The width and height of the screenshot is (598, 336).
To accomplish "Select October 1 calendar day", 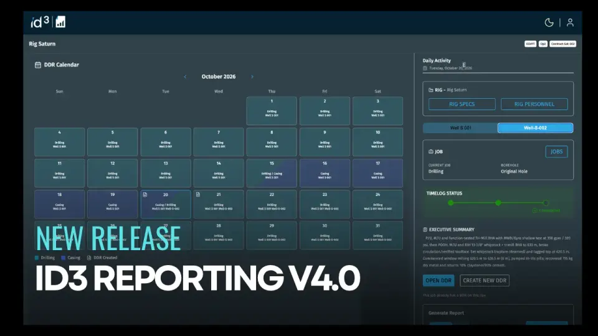I will pos(272,111).
